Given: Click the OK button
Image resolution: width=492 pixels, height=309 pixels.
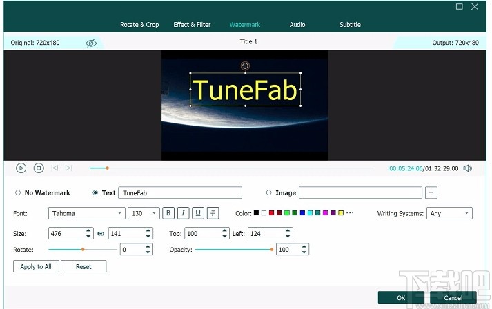Looking at the screenshot, I should 401,298.
